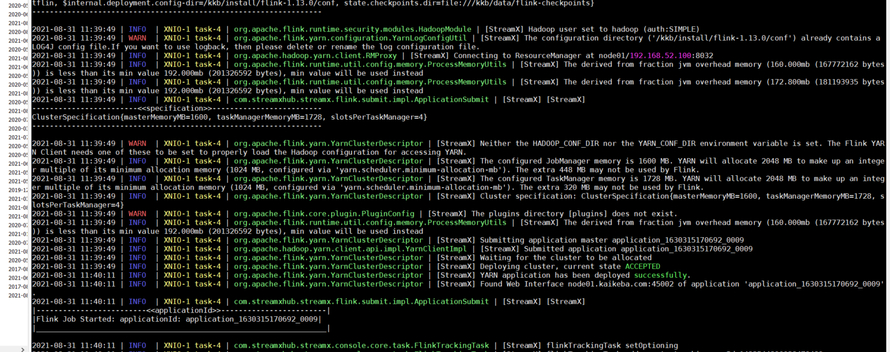Screen dimensions: 890x352
Task: Click the "2019-1" entry in the left date strip
Action: coord(18,190)
